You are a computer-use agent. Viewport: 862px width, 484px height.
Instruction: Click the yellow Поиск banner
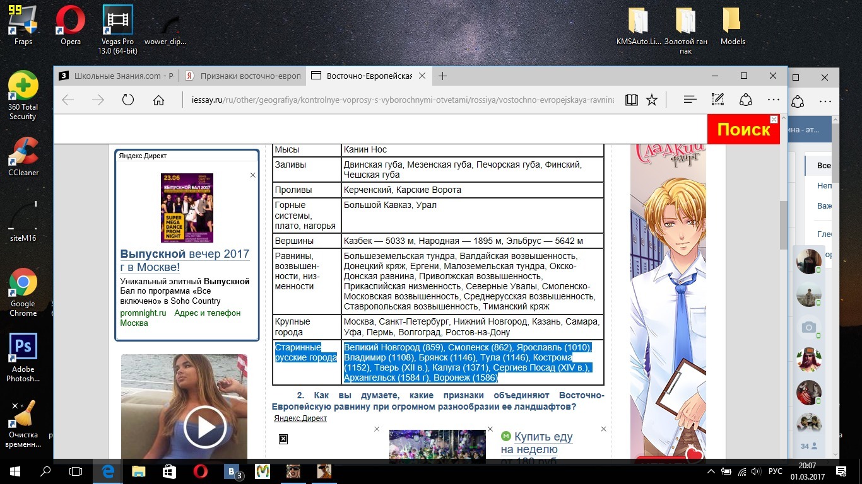[743, 129]
